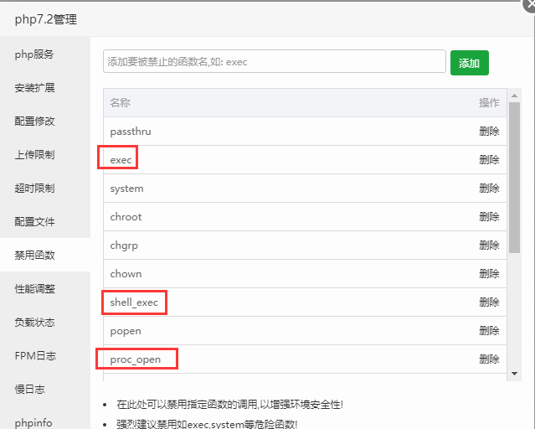535x429 pixels.
Task: Click the php7.2管理 dialog title
Action: (46, 19)
